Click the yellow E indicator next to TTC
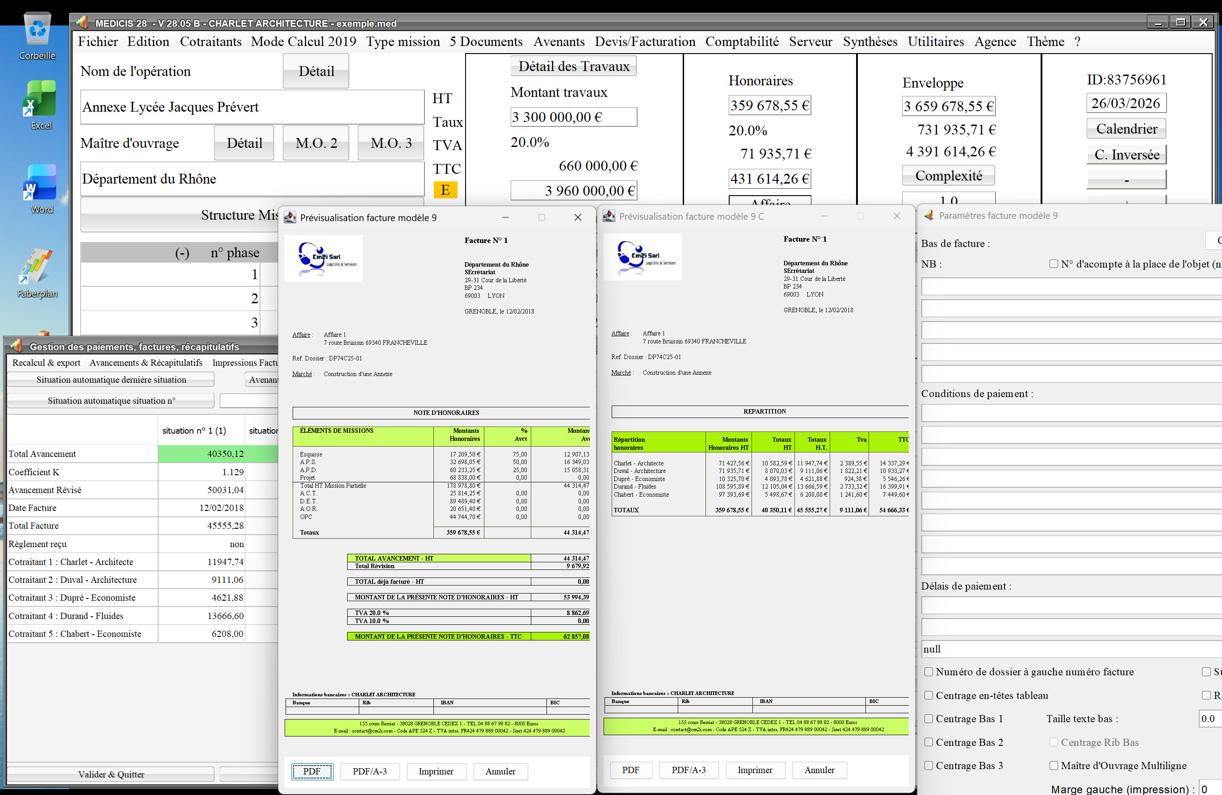Image resolution: width=1222 pixels, height=795 pixels. click(x=445, y=190)
